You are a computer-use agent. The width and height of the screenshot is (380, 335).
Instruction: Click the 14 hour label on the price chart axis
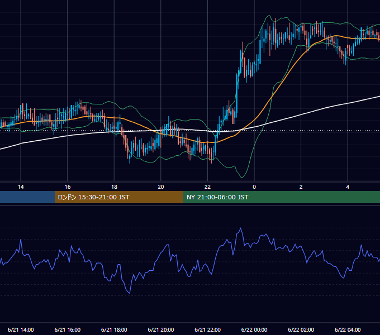coord(21,187)
